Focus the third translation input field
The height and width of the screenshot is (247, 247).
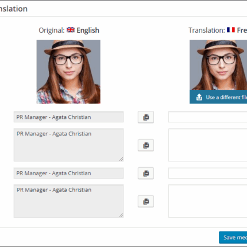pyautogui.click(x=208, y=173)
